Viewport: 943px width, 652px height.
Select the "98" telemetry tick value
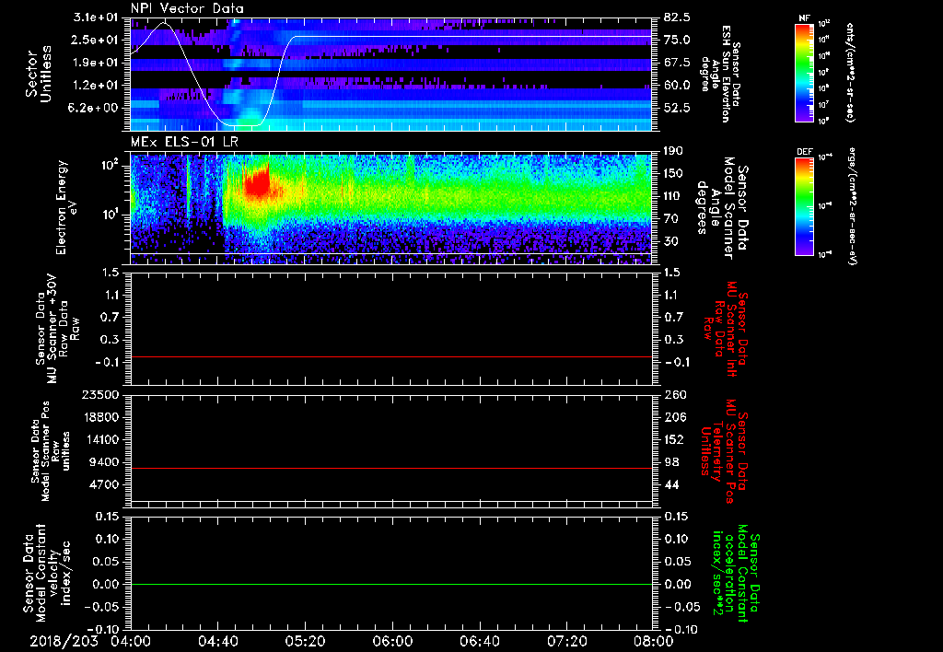point(671,462)
